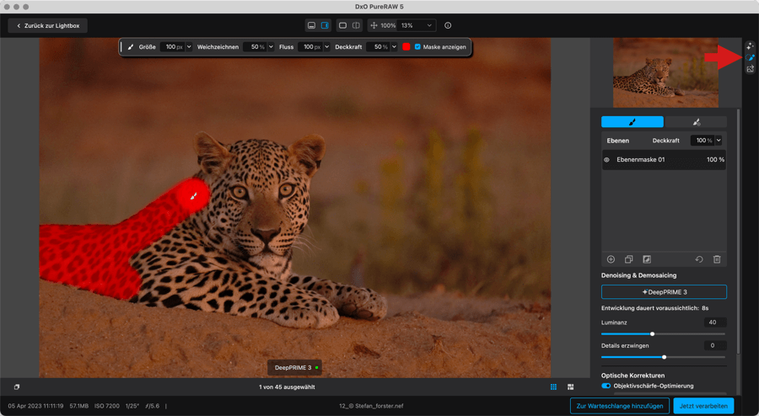
Task: Open the Ebenen Deckkraft dropdown
Action: 719,141
